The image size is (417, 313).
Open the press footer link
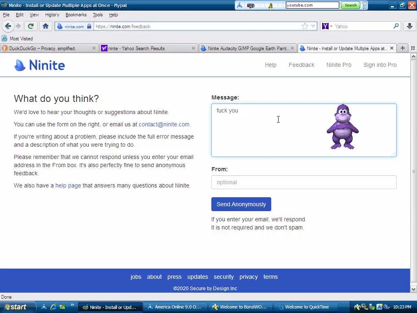pyautogui.click(x=174, y=277)
